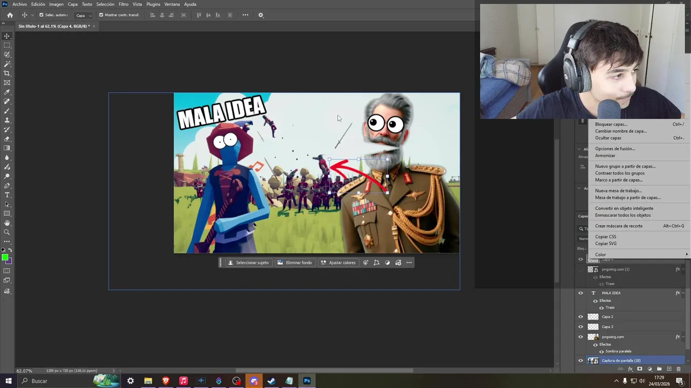
Task: Select the Capa 2 layer row
Action: pyautogui.click(x=631, y=317)
